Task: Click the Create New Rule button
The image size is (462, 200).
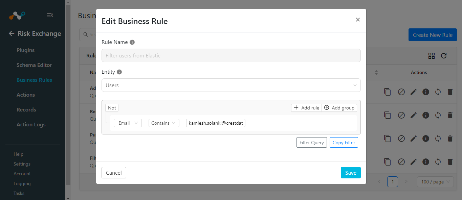Action: (x=433, y=35)
